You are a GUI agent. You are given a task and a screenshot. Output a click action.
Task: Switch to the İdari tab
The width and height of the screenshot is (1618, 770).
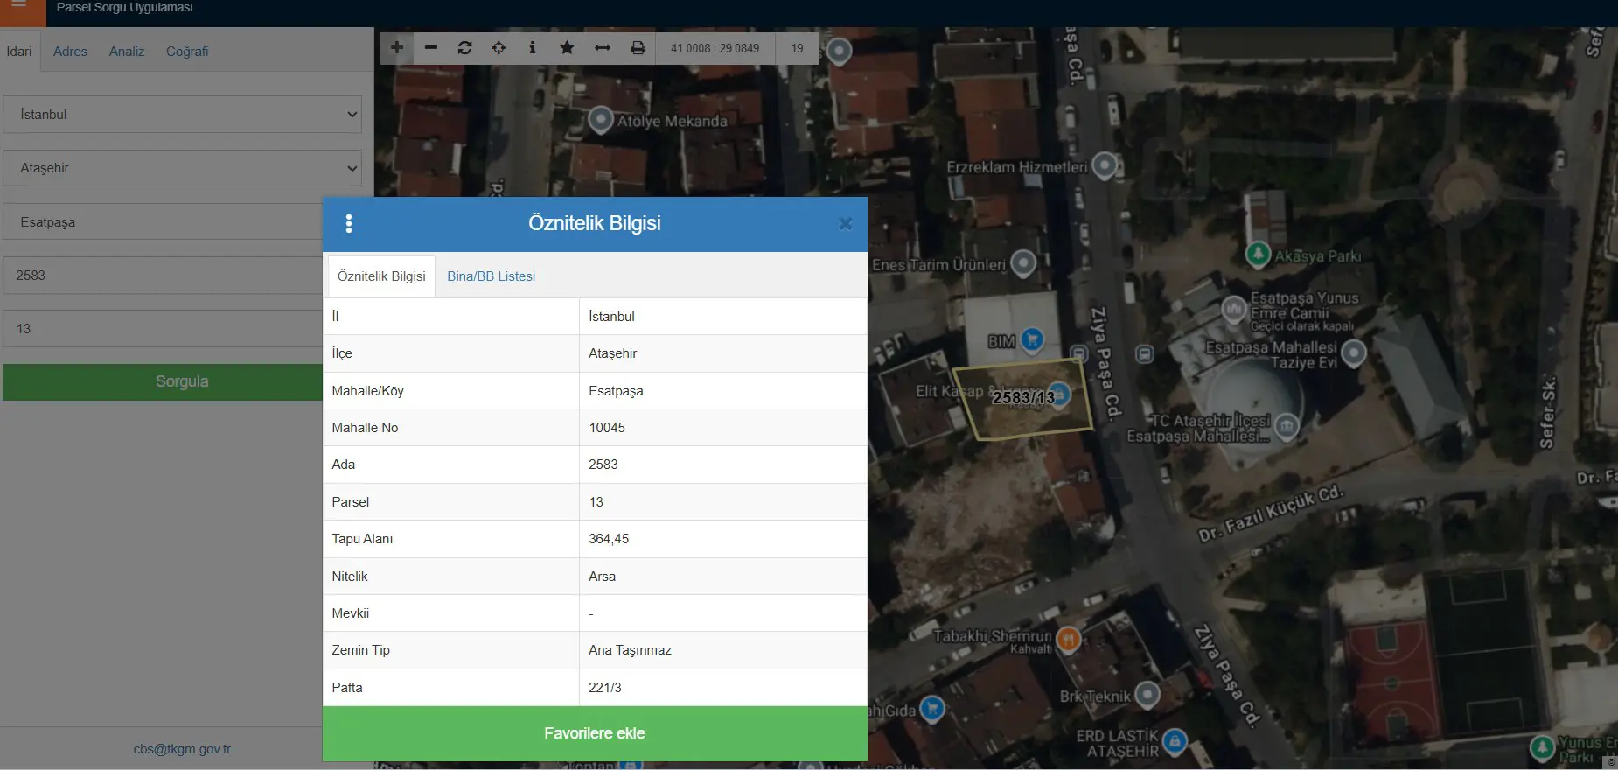coord(19,52)
